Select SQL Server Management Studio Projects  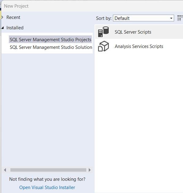point(50,39)
